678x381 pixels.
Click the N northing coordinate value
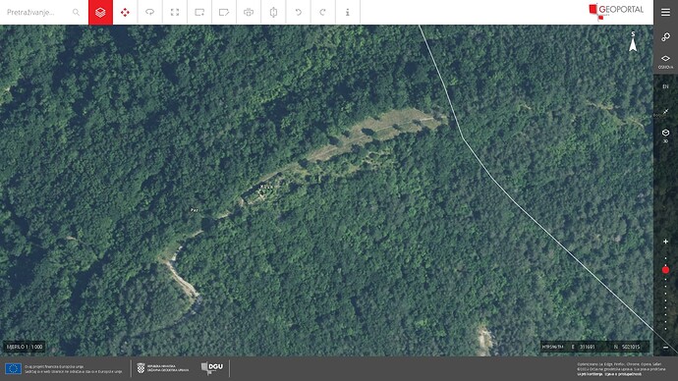point(631,347)
